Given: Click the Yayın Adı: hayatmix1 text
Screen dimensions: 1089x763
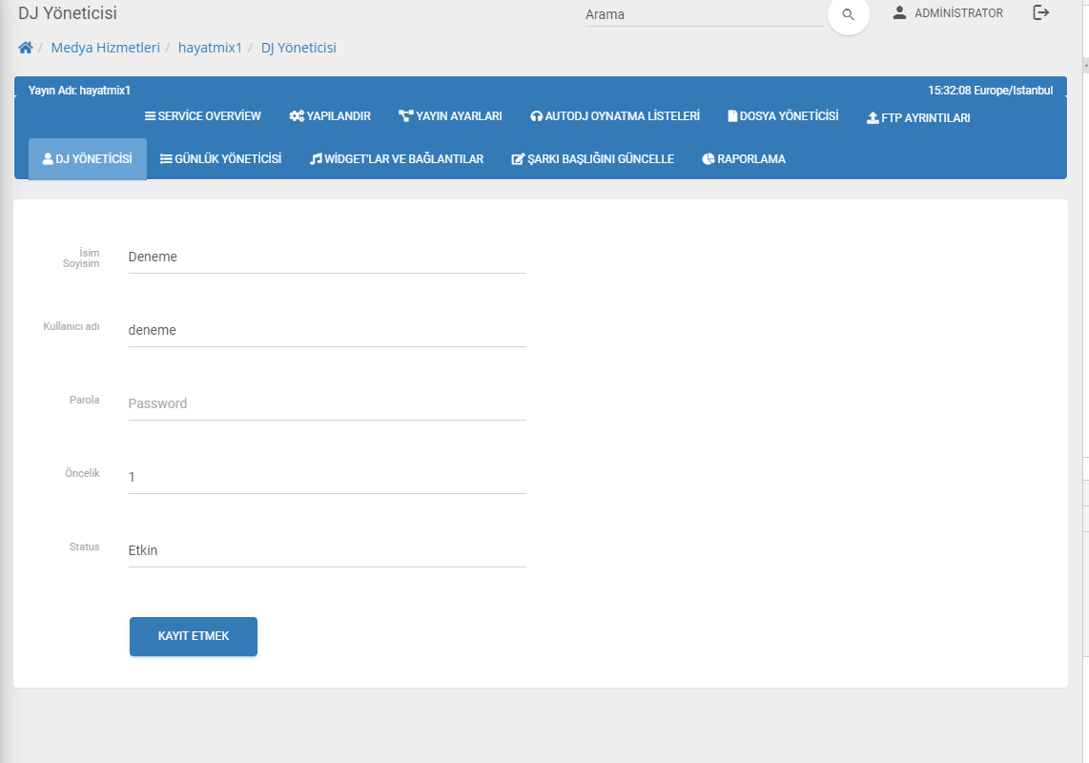Looking at the screenshot, I should [x=79, y=91].
